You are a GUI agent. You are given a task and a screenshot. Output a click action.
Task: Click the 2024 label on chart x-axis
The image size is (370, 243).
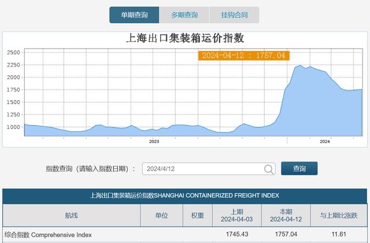(325, 141)
